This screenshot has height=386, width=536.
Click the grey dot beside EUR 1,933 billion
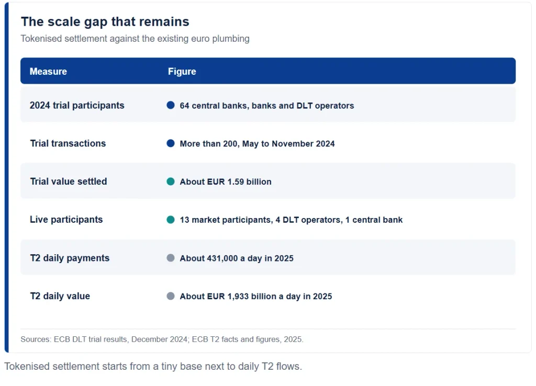pos(170,296)
